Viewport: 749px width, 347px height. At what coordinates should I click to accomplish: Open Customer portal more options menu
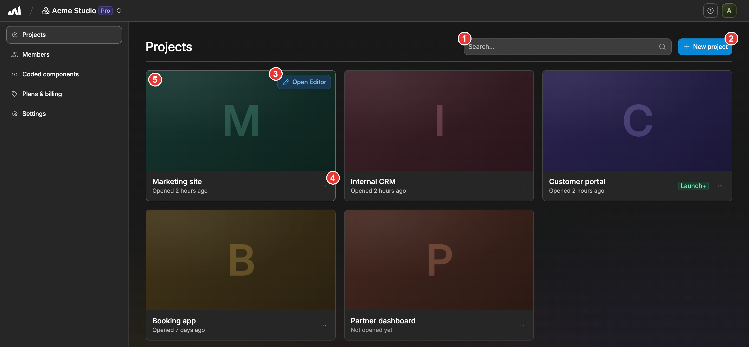[x=720, y=186]
